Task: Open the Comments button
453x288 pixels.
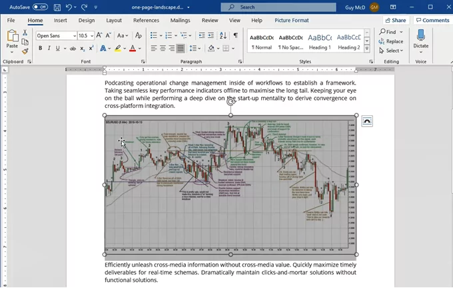Action: coord(433,20)
